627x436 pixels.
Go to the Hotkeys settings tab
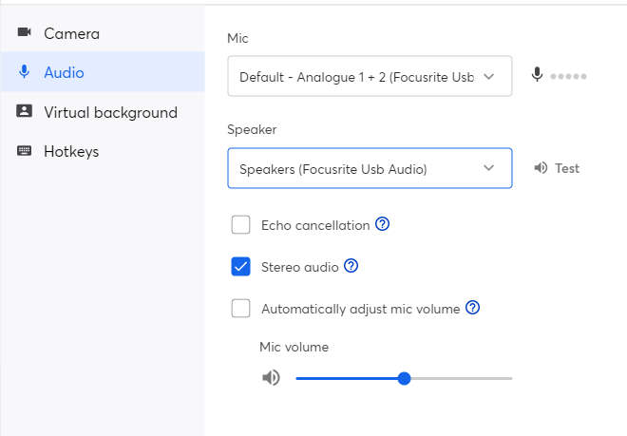click(x=71, y=152)
